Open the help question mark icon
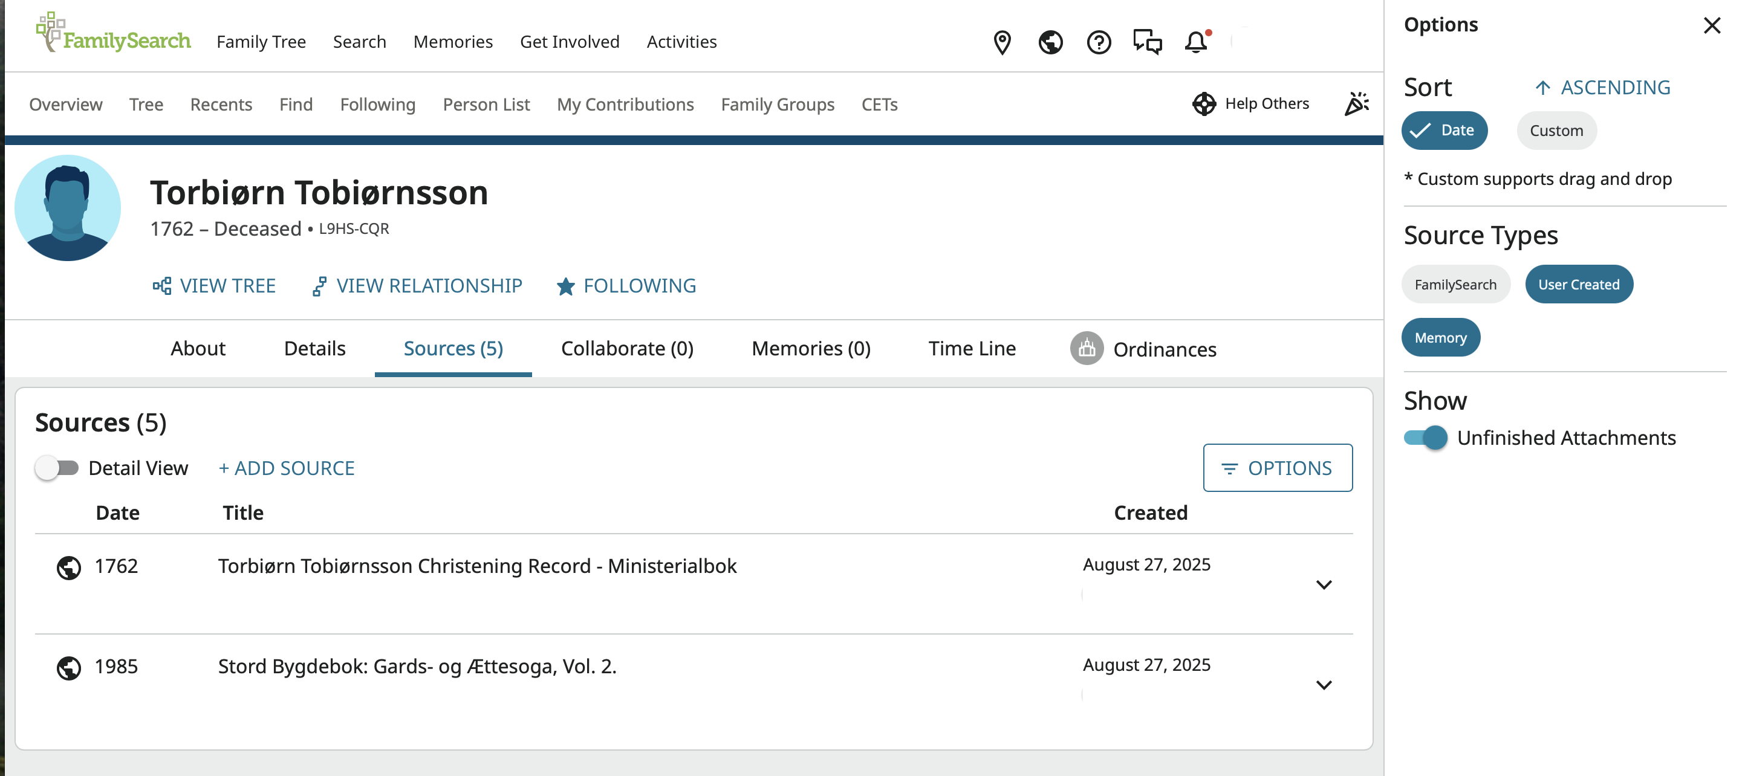The image size is (1745, 776). (1098, 42)
